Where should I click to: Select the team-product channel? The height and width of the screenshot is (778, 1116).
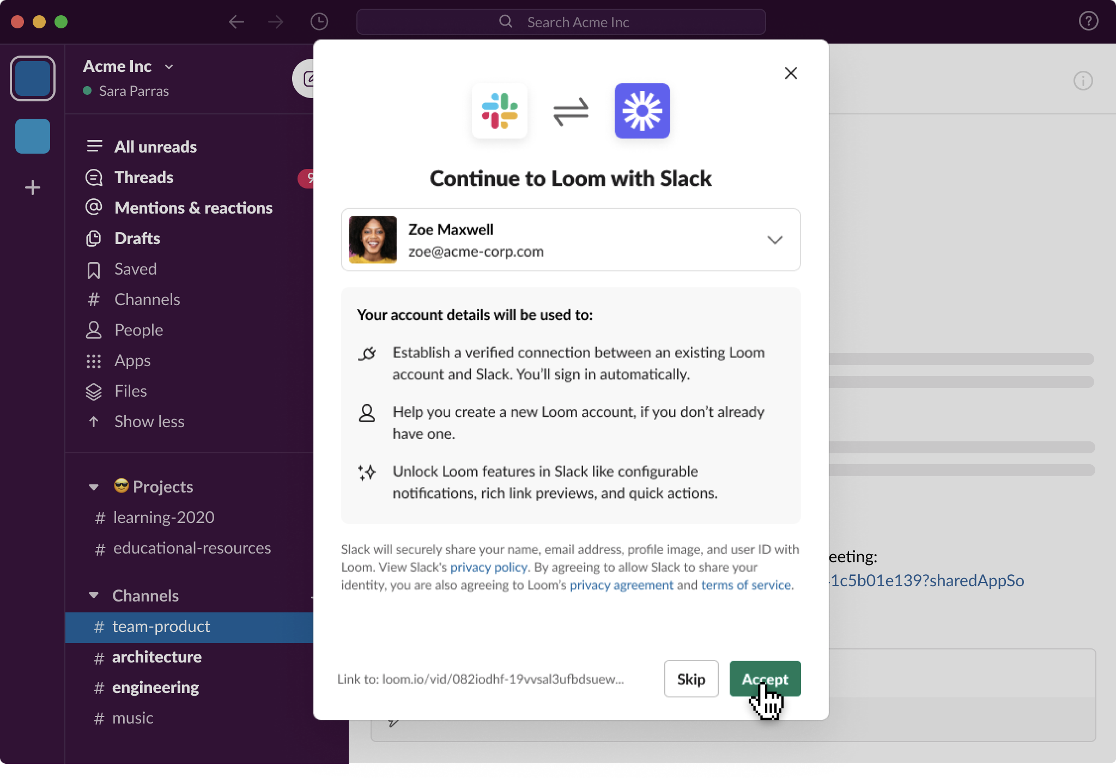[162, 627]
